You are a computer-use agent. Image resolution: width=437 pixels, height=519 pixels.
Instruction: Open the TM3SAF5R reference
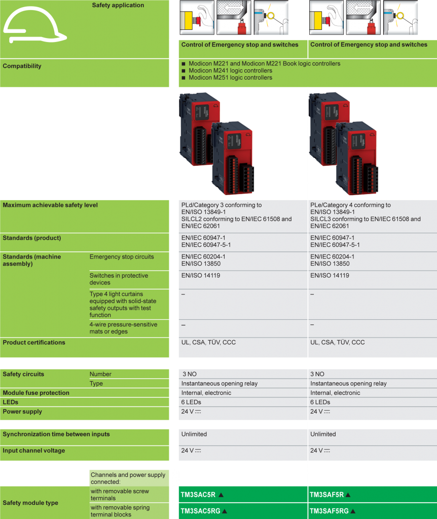326,495
